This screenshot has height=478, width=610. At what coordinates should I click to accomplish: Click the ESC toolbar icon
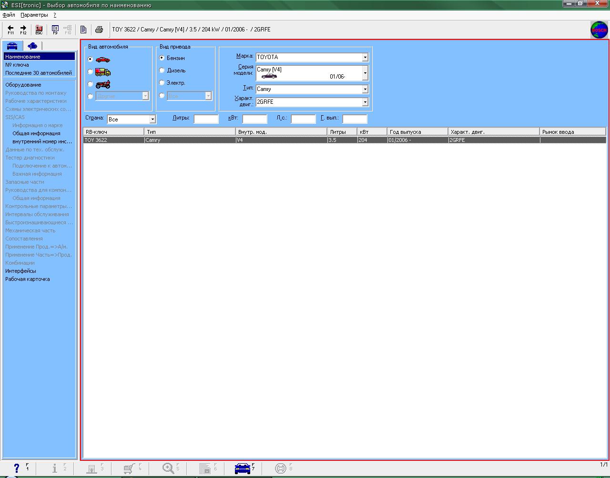pos(39,30)
